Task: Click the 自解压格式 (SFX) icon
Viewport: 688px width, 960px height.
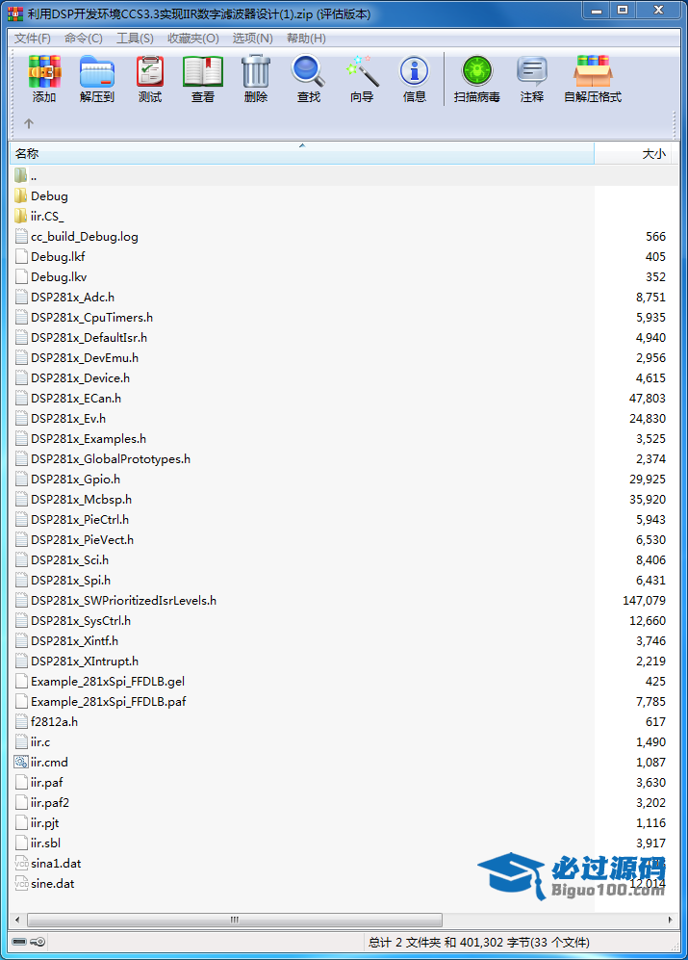Action: click(x=593, y=72)
